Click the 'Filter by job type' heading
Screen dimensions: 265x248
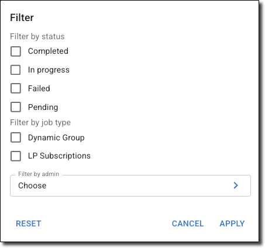pos(40,122)
